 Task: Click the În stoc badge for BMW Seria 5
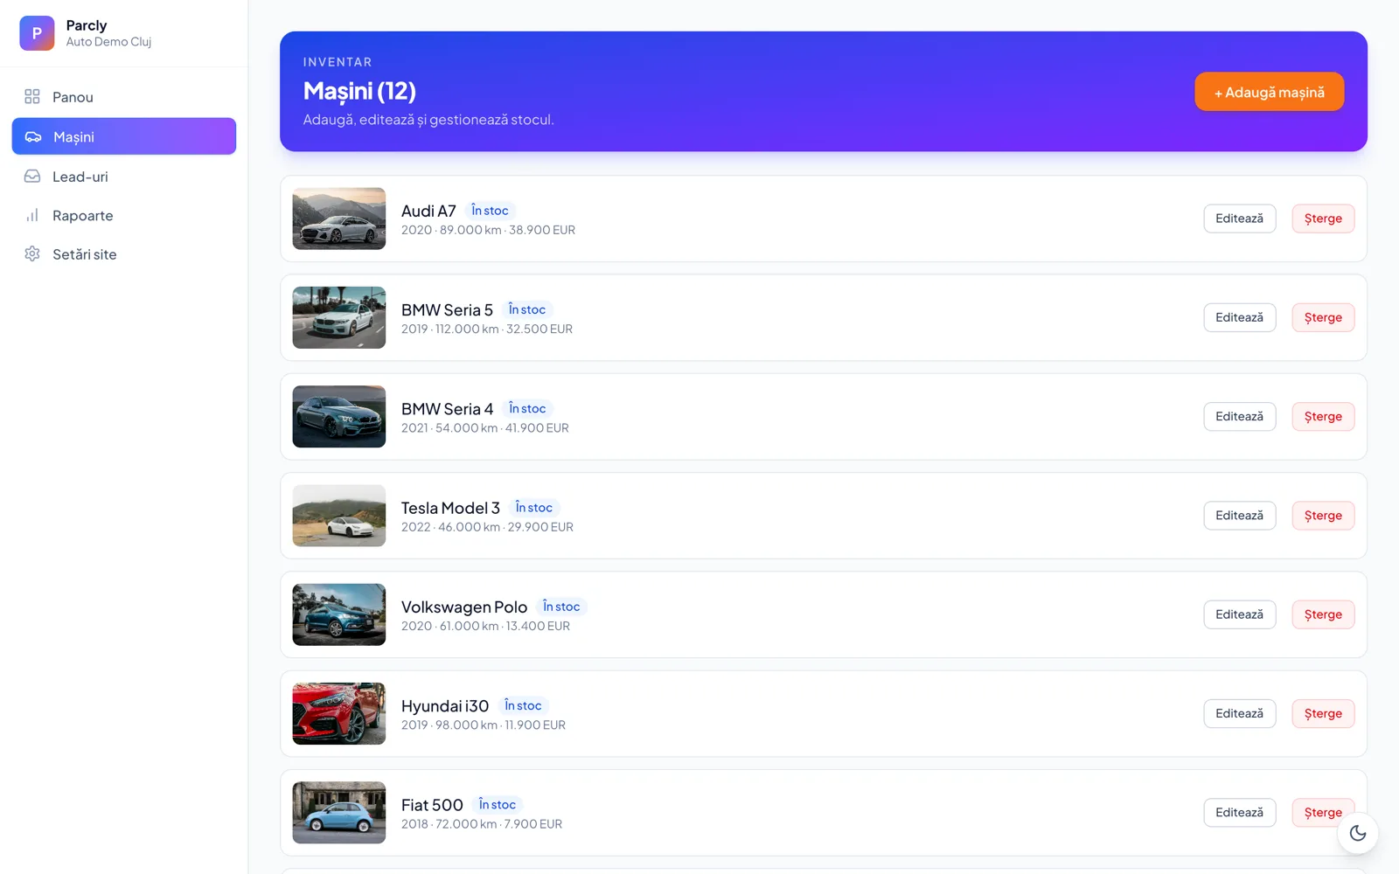tap(527, 309)
